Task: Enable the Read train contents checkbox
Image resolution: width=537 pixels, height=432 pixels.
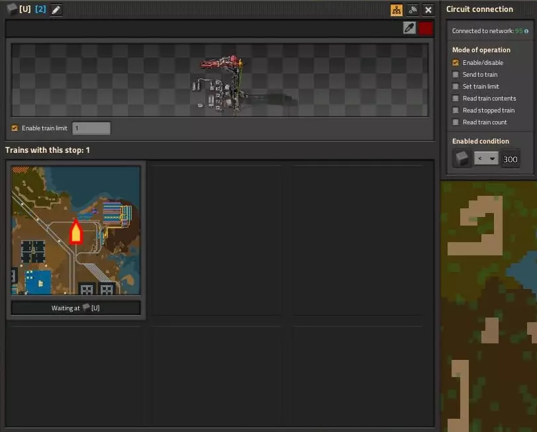Action: (x=456, y=99)
